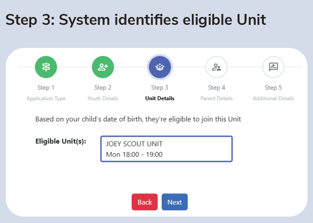Screen dimensions: 313x223
Task: Select the JOEY SCOUT UNIT box
Action: (166, 149)
